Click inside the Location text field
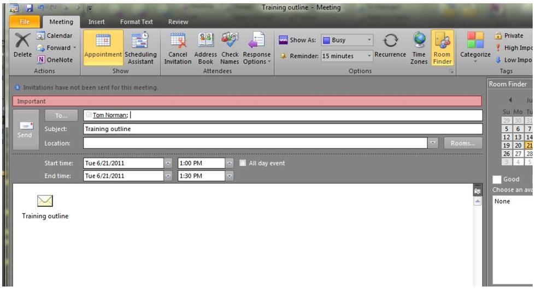The width and height of the screenshot is (535, 292). tap(255, 143)
